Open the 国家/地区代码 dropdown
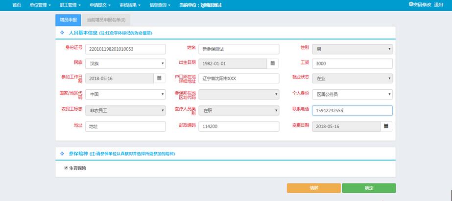The width and height of the screenshot is (452, 201). [x=125, y=94]
